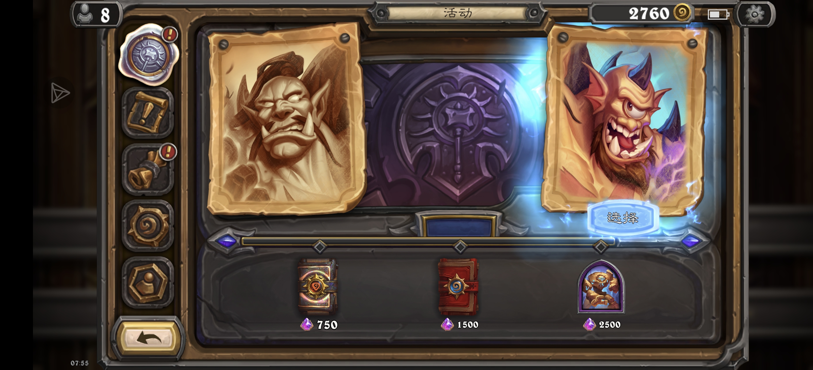Open the rewards track horn tab
Viewport: 813px width, 370px height.
coord(148,170)
